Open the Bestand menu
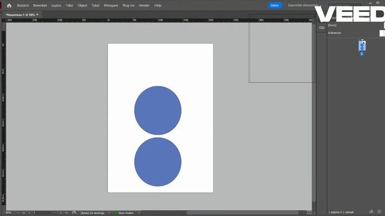The height and width of the screenshot is (216, 385). pyautogui.click(x=23, y=5)
